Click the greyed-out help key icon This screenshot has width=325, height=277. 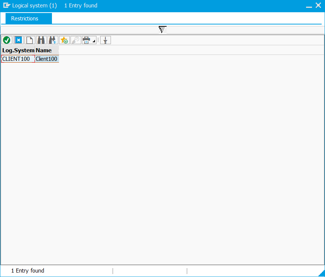click(76, 40)
